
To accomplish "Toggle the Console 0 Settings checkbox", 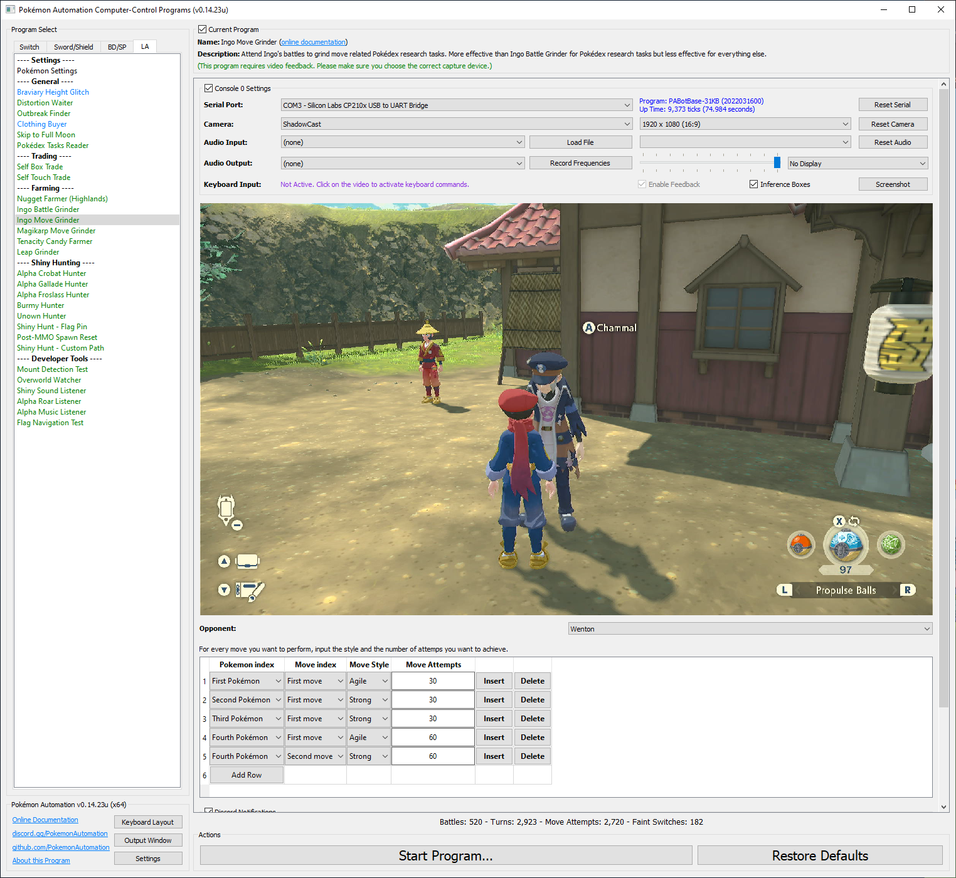I will (209, 88).
